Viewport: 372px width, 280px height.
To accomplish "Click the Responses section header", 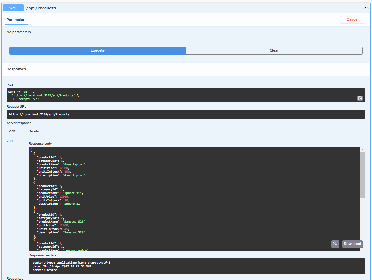I will point(16,69).
